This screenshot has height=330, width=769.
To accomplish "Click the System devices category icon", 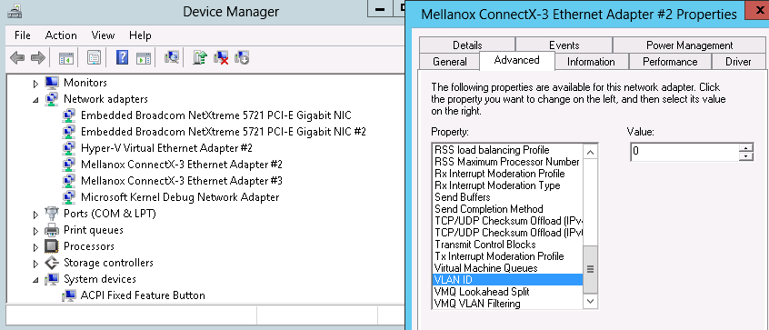I will (52, 279).
